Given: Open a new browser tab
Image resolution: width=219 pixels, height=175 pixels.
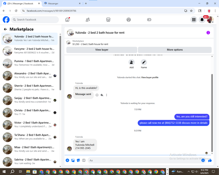Looking at the screenshot, I should (86, 3).
